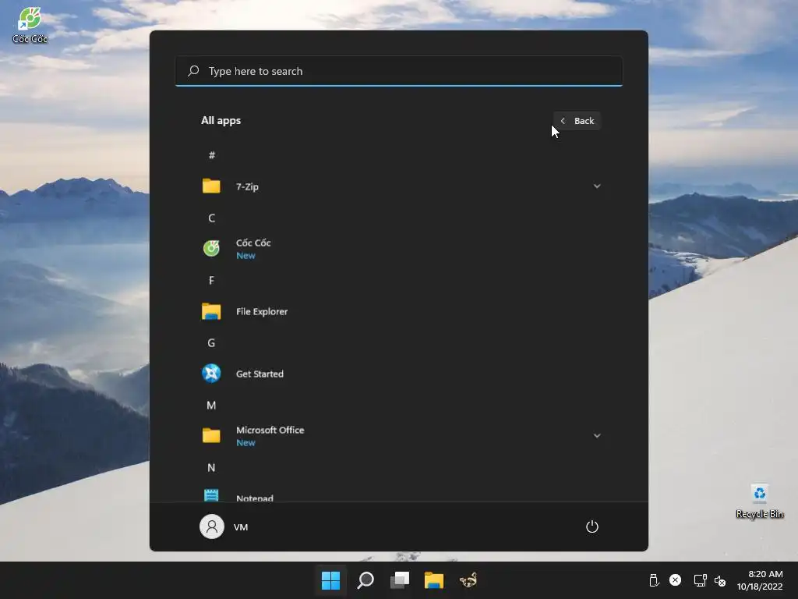798x599 pixels.
Task: Open File Explorer from the taskbar
Action: tap(434, 580)
